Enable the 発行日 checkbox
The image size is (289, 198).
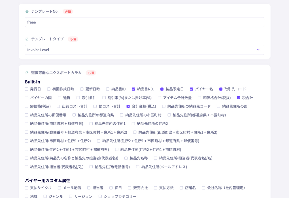(x=27, y=89)
